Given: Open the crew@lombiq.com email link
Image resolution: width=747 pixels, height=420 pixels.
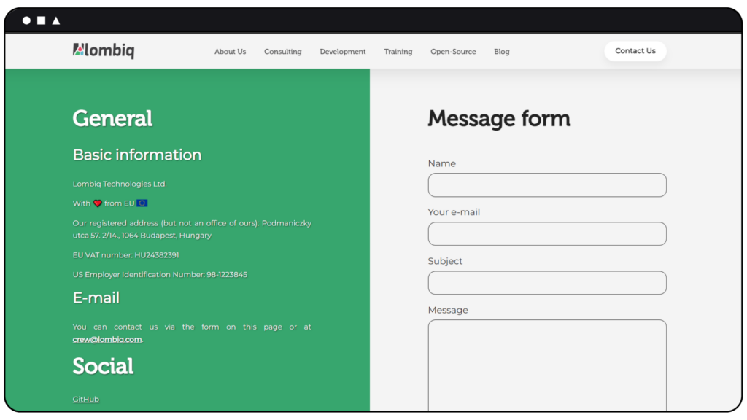Looking at the screenshot, I should click(107, 339).
